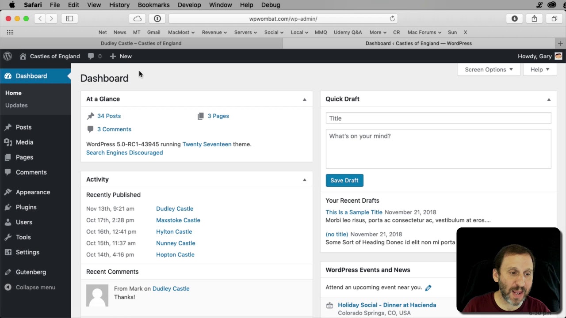Open the Bookmarks menu
Image resolution: width=566 pixels, height=318 pixels.
click(x=153, y=5)
